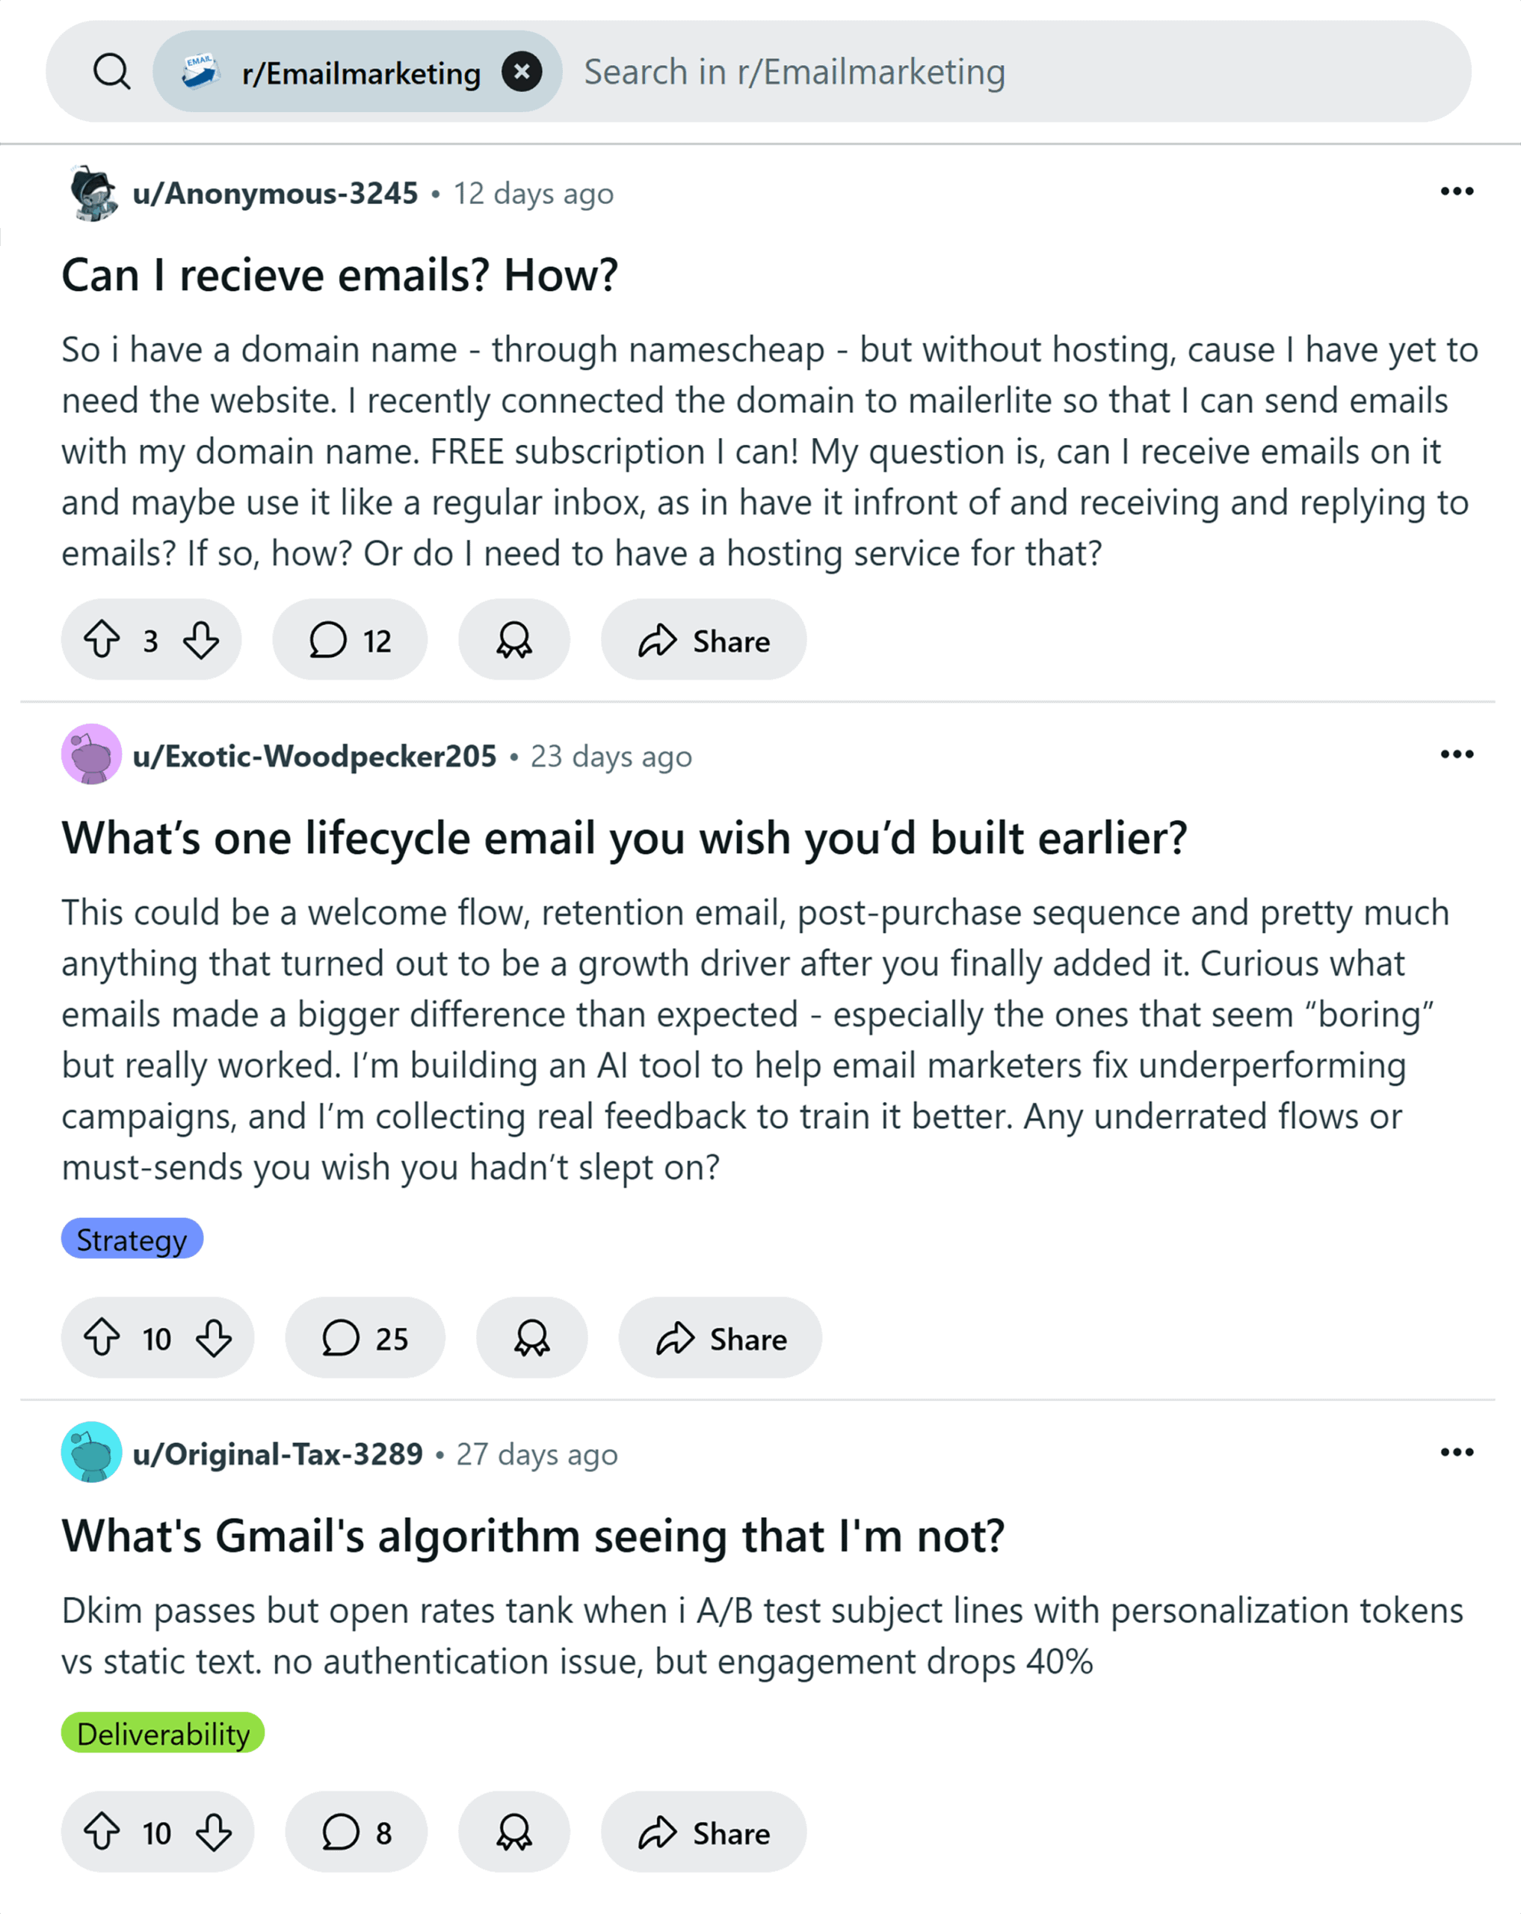Upvote the lifecycle email post
Viewport: 1521px width, 1914px height.
point(102,1338)
